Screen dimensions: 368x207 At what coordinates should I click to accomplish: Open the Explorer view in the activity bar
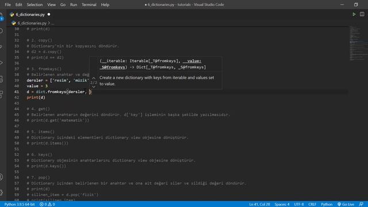1,17
